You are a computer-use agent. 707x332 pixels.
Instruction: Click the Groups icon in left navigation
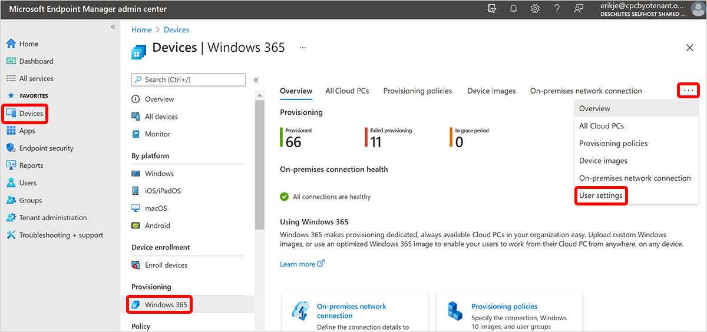[11, 200]
